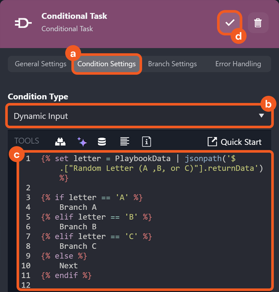Click the Conditional Task plug icon
Screen dimensions: 279x292
click(23, 23)
